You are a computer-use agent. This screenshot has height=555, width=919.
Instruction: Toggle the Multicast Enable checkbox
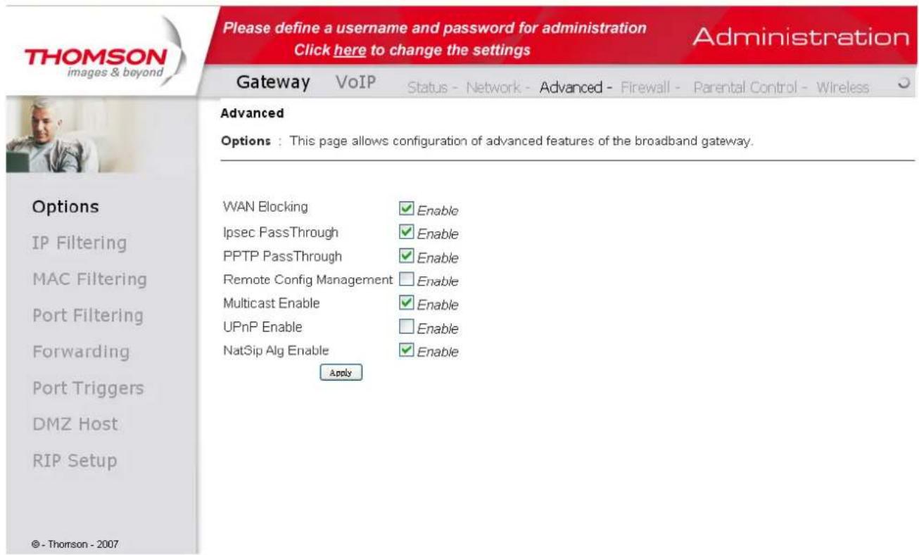(405, 304)
